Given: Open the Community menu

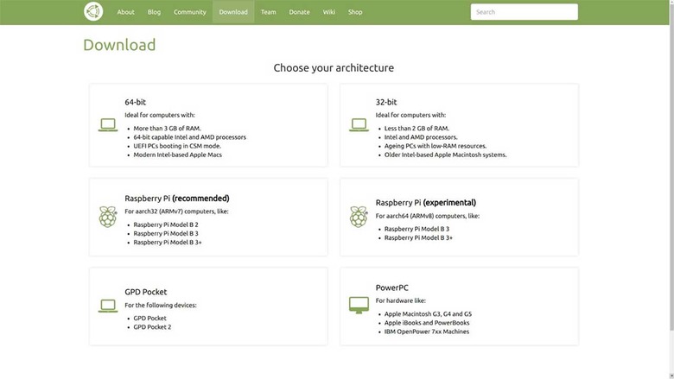Looking at the screenshot, I should coord(189,12).
